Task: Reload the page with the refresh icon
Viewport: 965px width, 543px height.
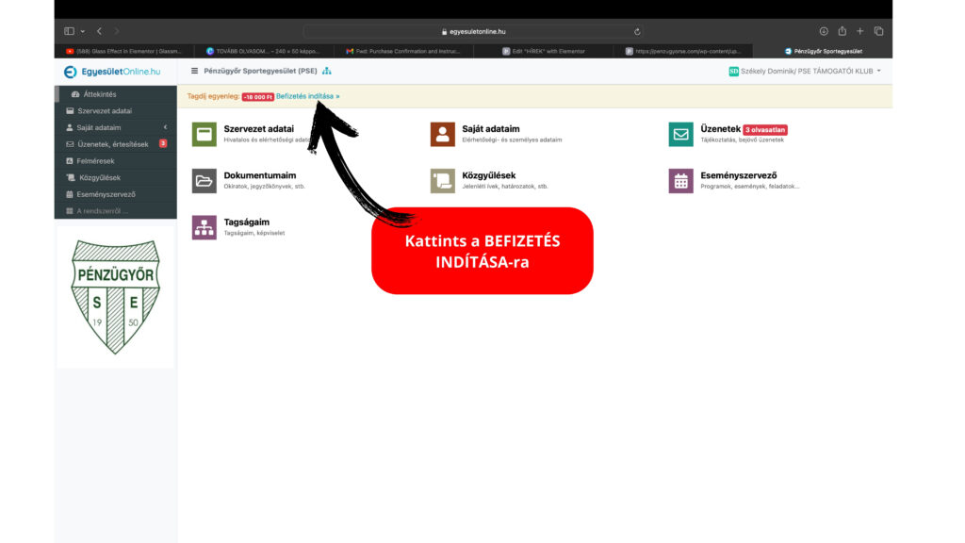Action: point(637,31)
